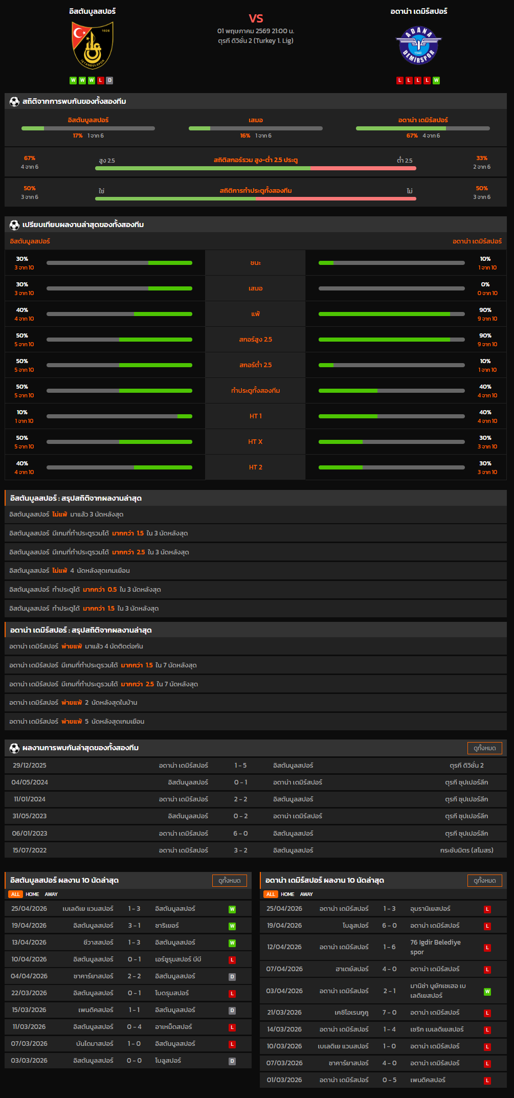Click the red L form badge under Istanbulspor crest
The height and width of the screenshot is (1098, 514).
tap(100, 80)
